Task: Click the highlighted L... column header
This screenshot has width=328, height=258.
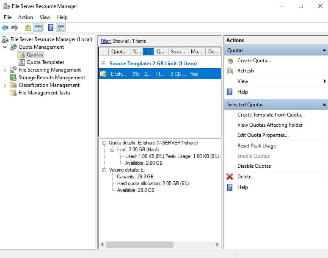Action: coord(148,52)
